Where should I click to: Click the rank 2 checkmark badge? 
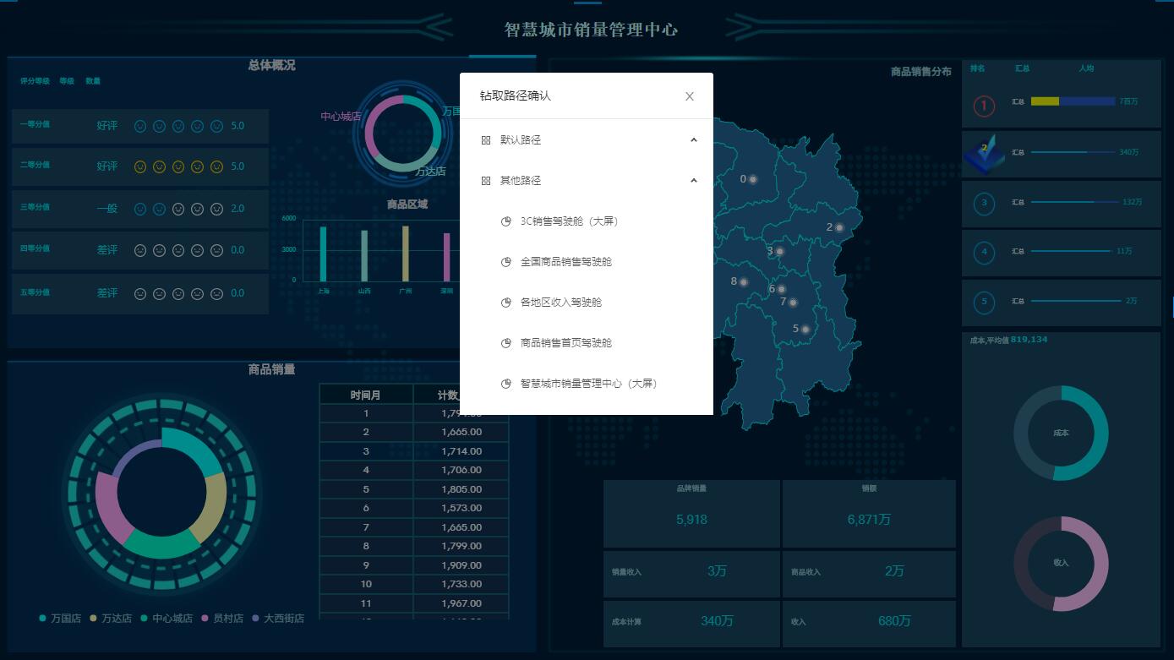(984, 152)
